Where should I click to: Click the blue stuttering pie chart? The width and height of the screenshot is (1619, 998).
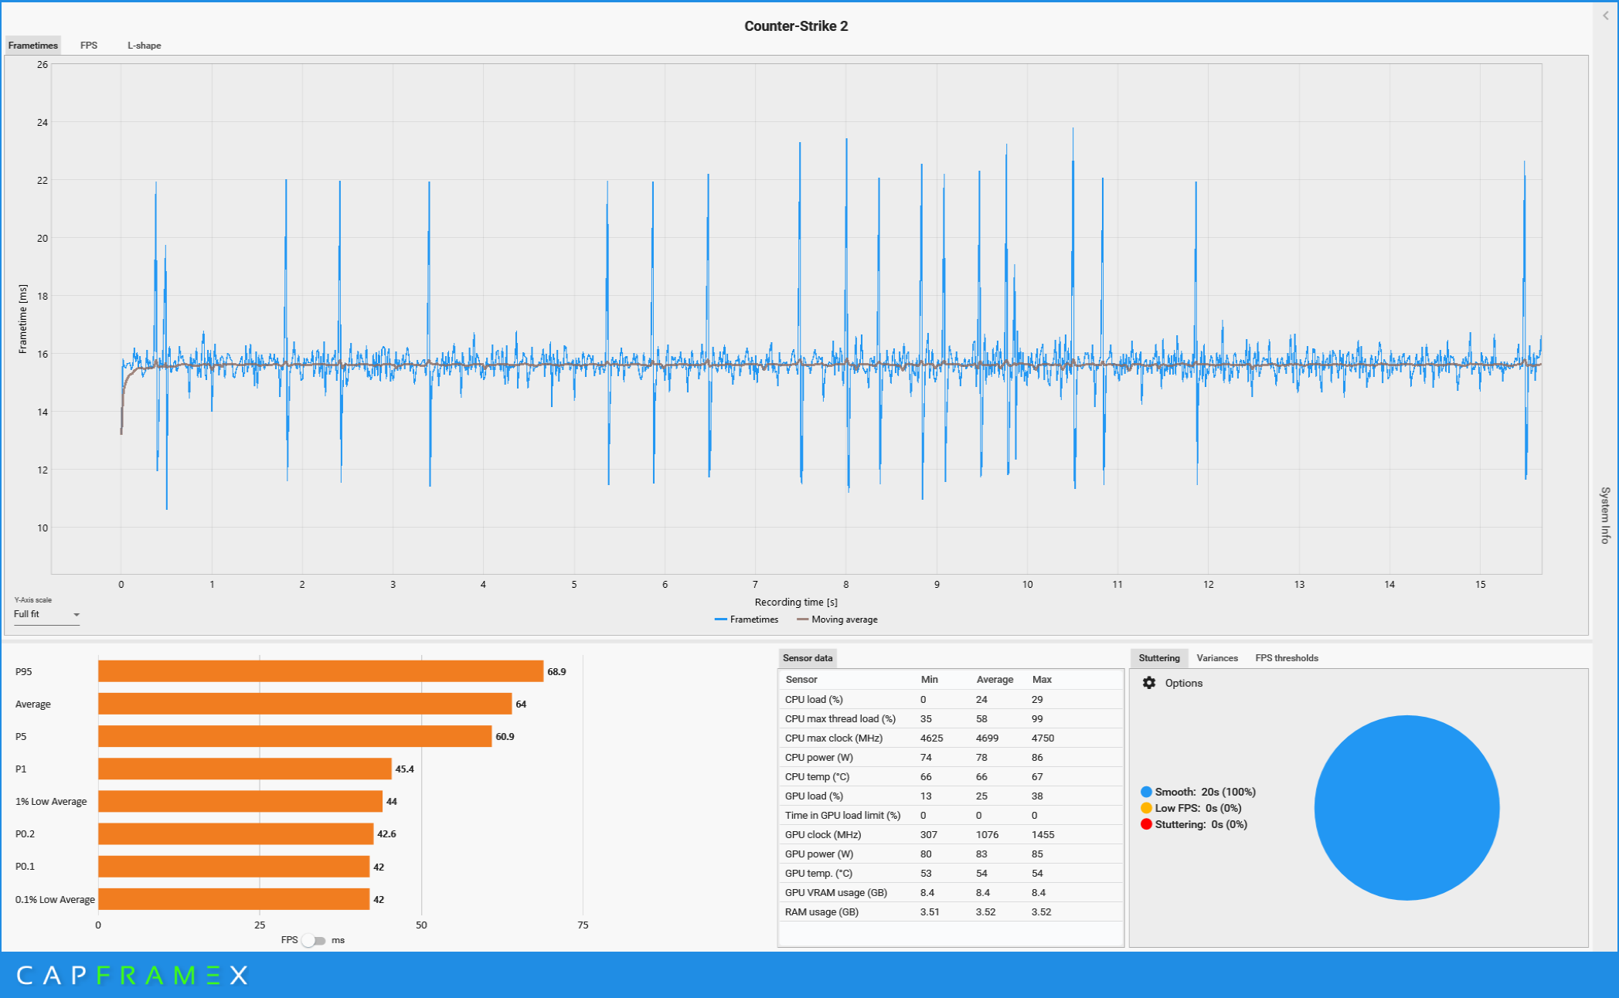click(x=1406, y=808)
